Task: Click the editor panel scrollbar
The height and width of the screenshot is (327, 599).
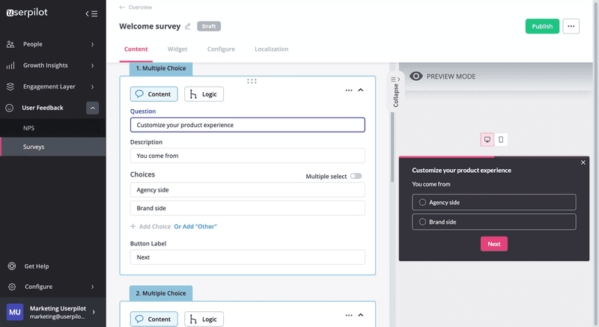Action: pos(392,147)
